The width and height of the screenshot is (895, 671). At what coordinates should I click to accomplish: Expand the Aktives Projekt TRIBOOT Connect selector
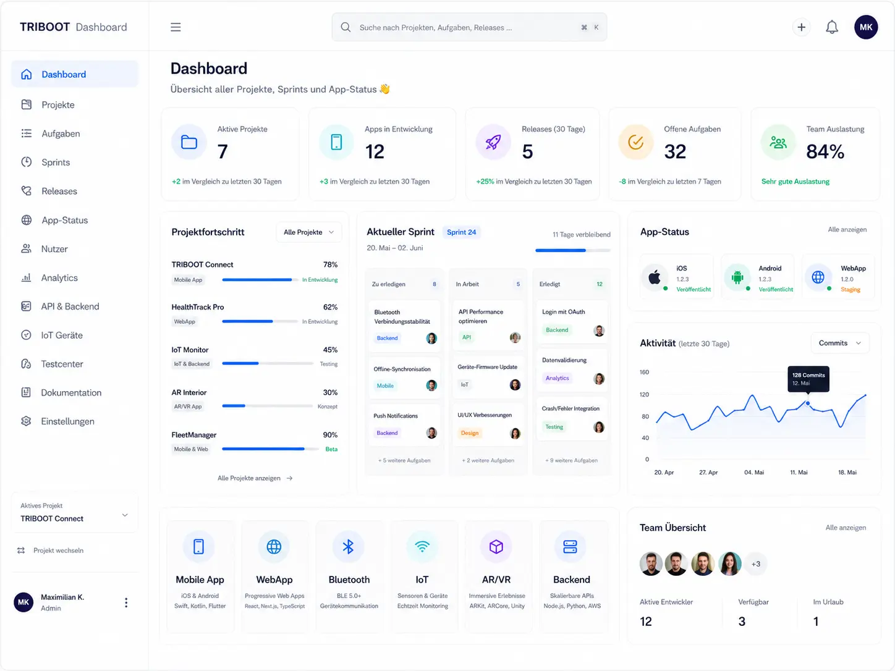click(x=74, y=512)
